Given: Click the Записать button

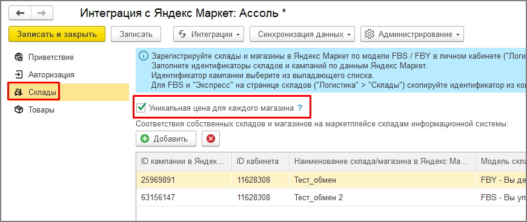Looking at the screenshot, I should (x=136, y=34).
